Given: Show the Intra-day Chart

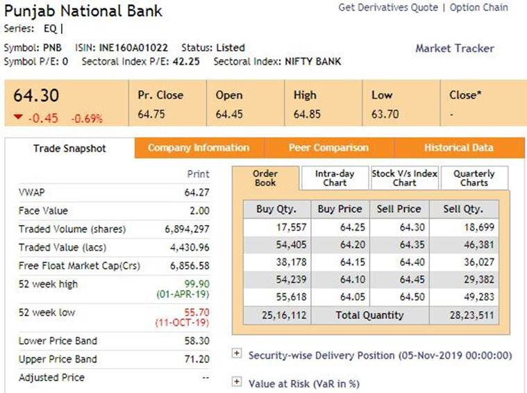Looking at the screenshot, I should [335, 178].
